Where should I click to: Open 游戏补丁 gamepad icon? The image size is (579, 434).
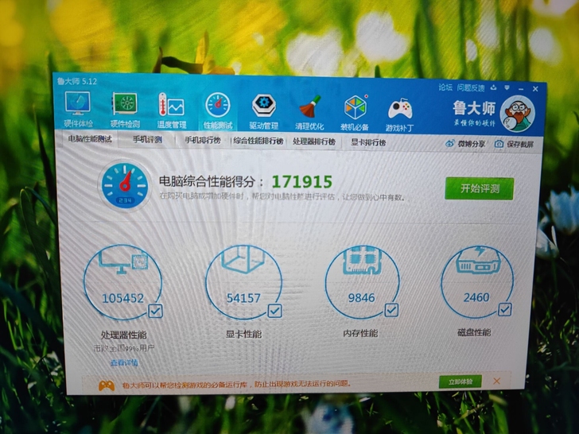pyautogui.click(x=400, y=114)
